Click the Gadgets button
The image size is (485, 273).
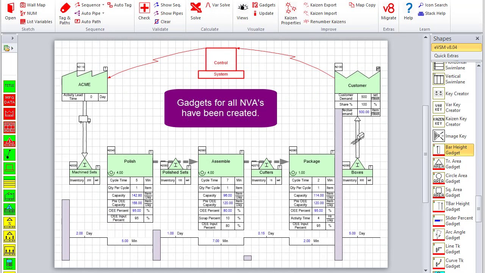[263, 5]
